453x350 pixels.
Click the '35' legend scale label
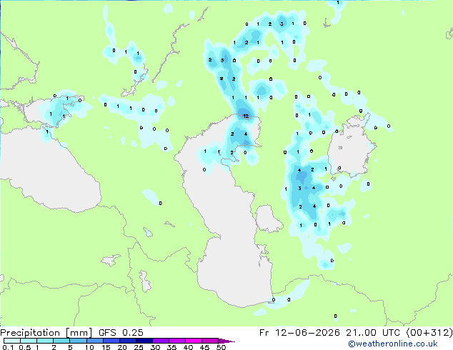171,347
